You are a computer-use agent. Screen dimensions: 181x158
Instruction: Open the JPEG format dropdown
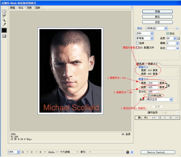tap(144, 33)
